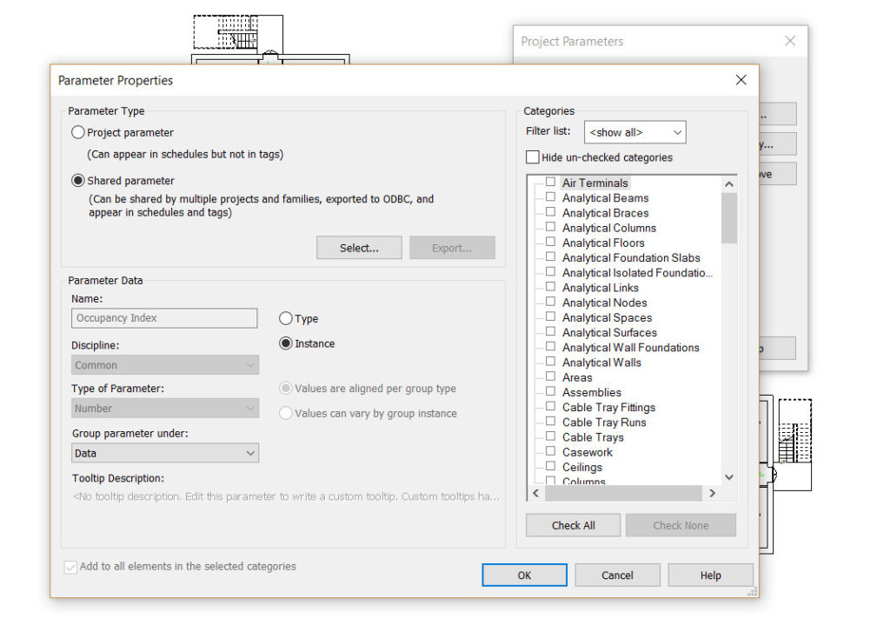
Task: Check the Analytical Braces category box
Action: pos(550,211)
